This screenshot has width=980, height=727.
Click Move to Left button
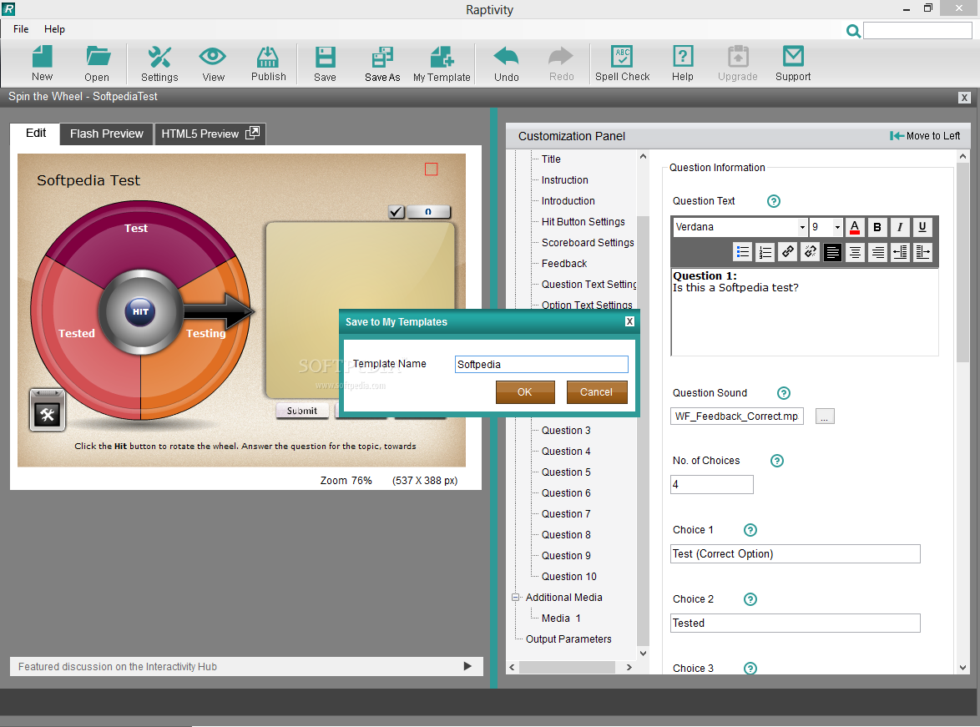[x=925, y=136]
